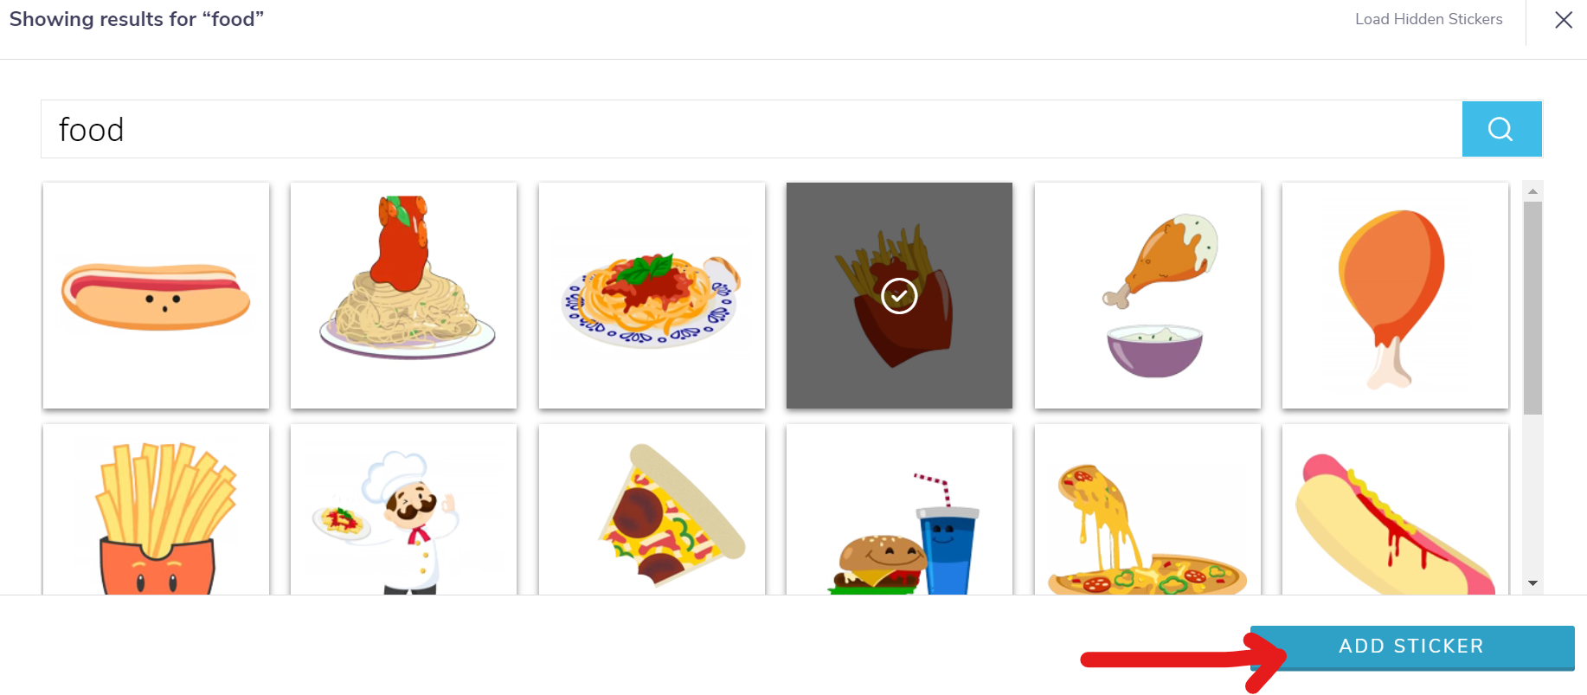Deselect the checked french fries sticker

[x=899, y=295]
